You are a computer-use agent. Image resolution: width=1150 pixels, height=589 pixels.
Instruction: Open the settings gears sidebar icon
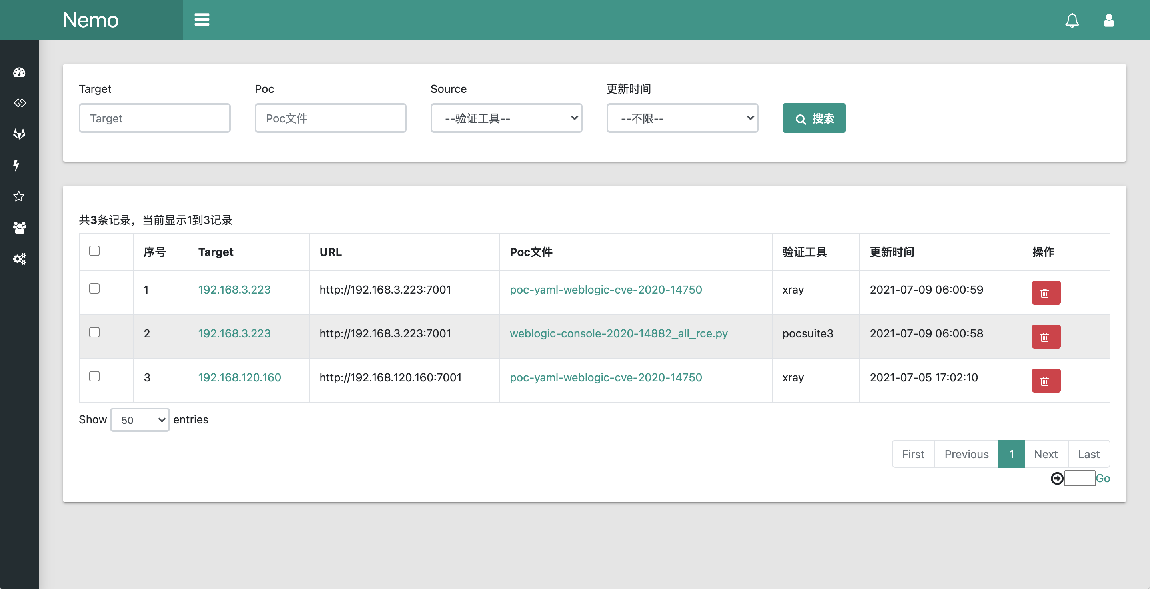point(19,259)
